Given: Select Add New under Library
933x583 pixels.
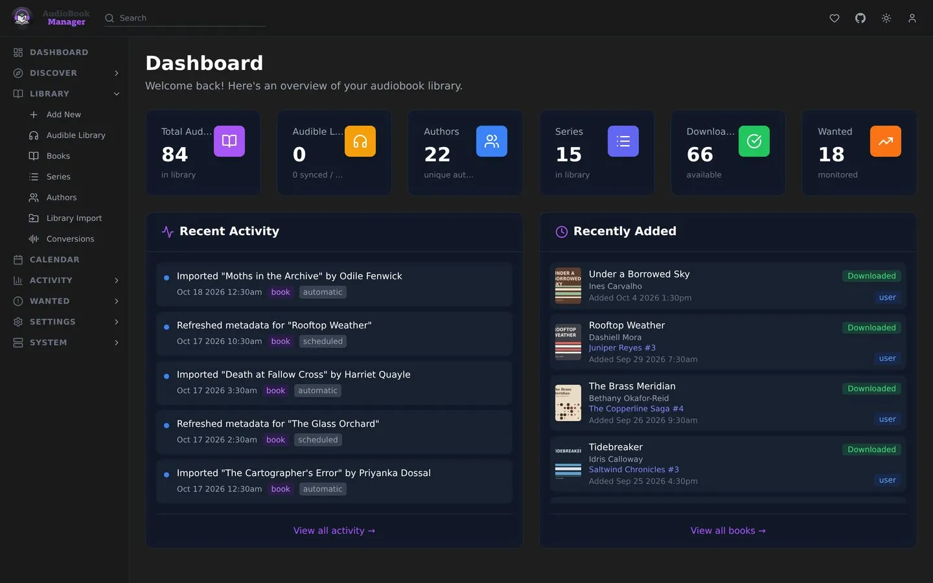Looking at the screenshot, I should 64,115.
